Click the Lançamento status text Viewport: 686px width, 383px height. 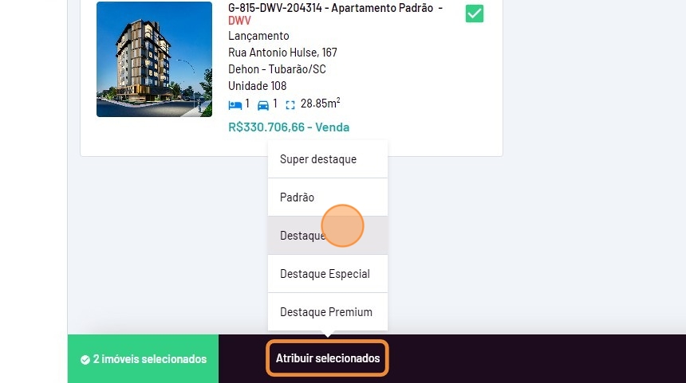click(x=258, y=36)
